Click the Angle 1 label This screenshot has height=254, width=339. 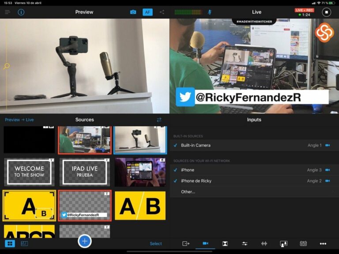315,146
